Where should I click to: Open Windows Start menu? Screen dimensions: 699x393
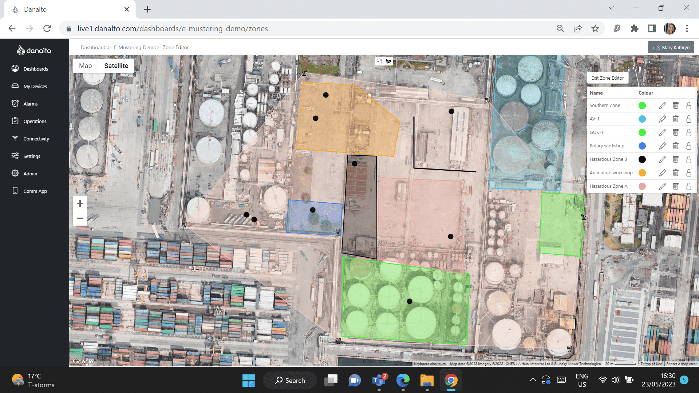pos(249,380)
